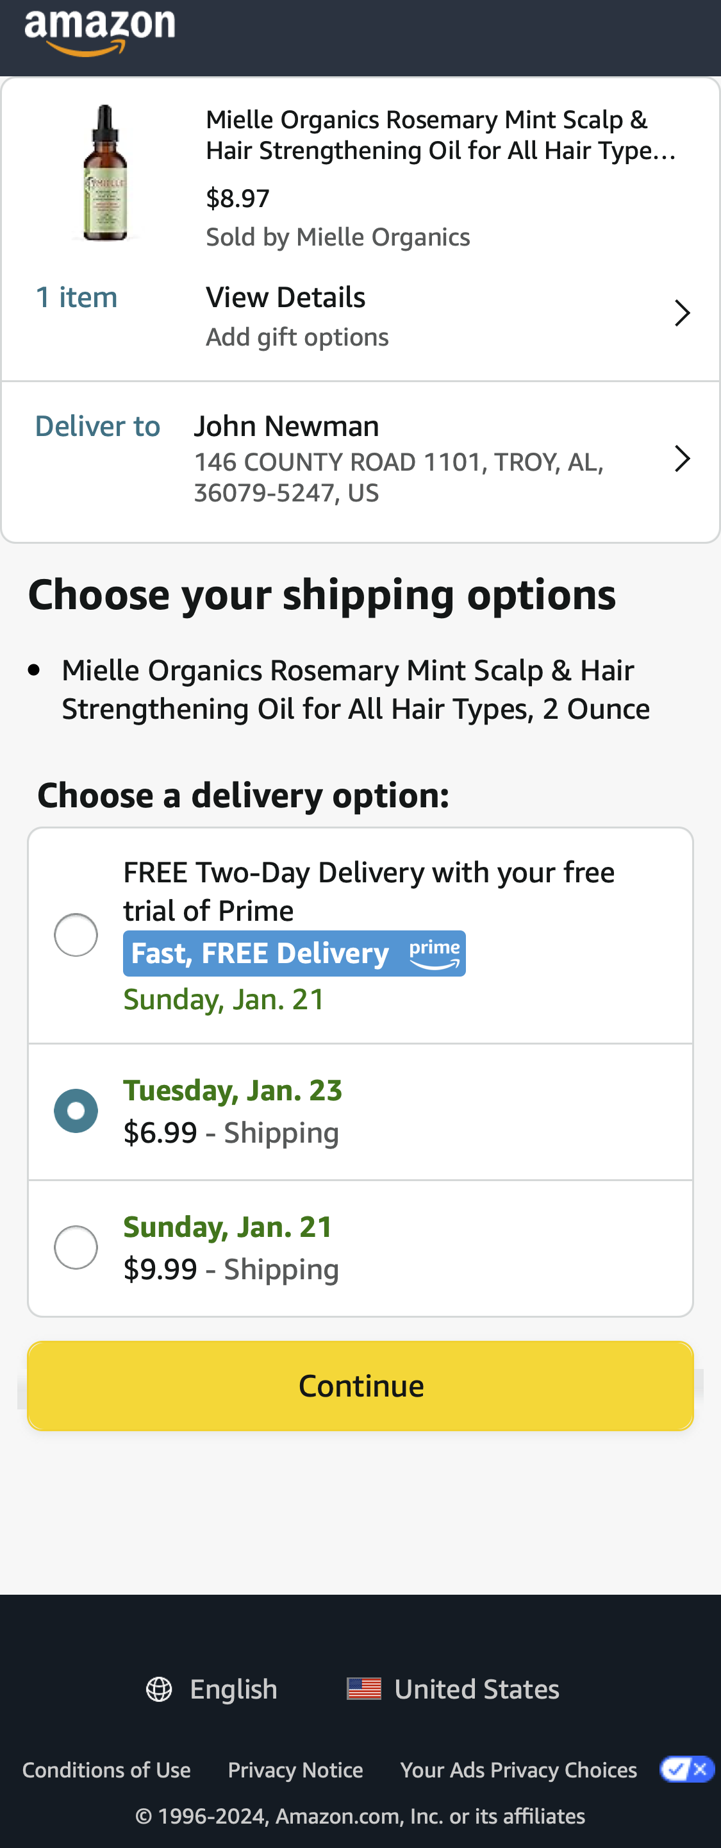Click the AdChoices privacy icon
Viewport: 721px width, 1848px height.
[x=686, y=1768]
